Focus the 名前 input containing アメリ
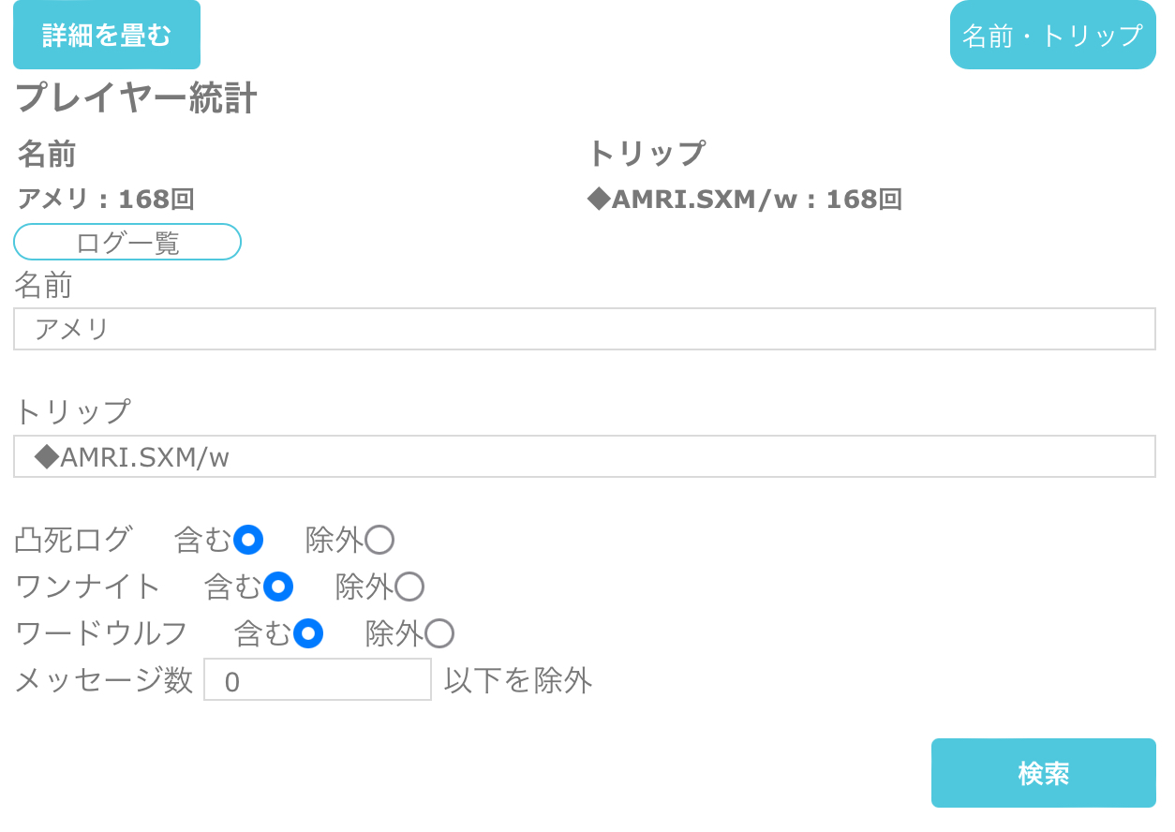Viewport: 1175px width, 832px height. [x=585, y=329]
